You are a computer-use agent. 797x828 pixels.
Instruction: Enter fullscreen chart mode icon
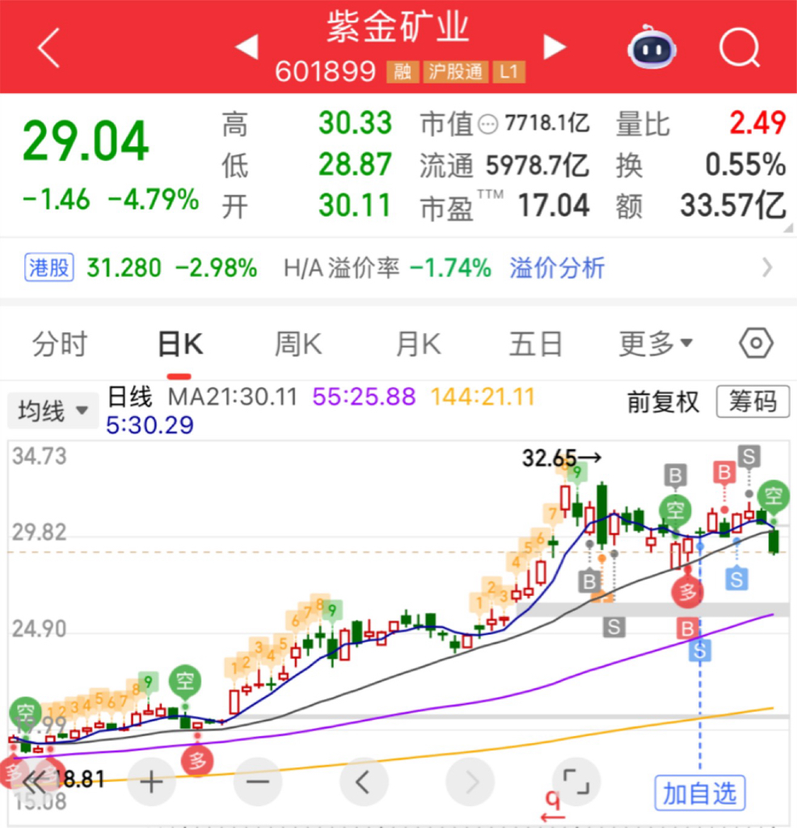pyautogui.click(x=576, y=782)
